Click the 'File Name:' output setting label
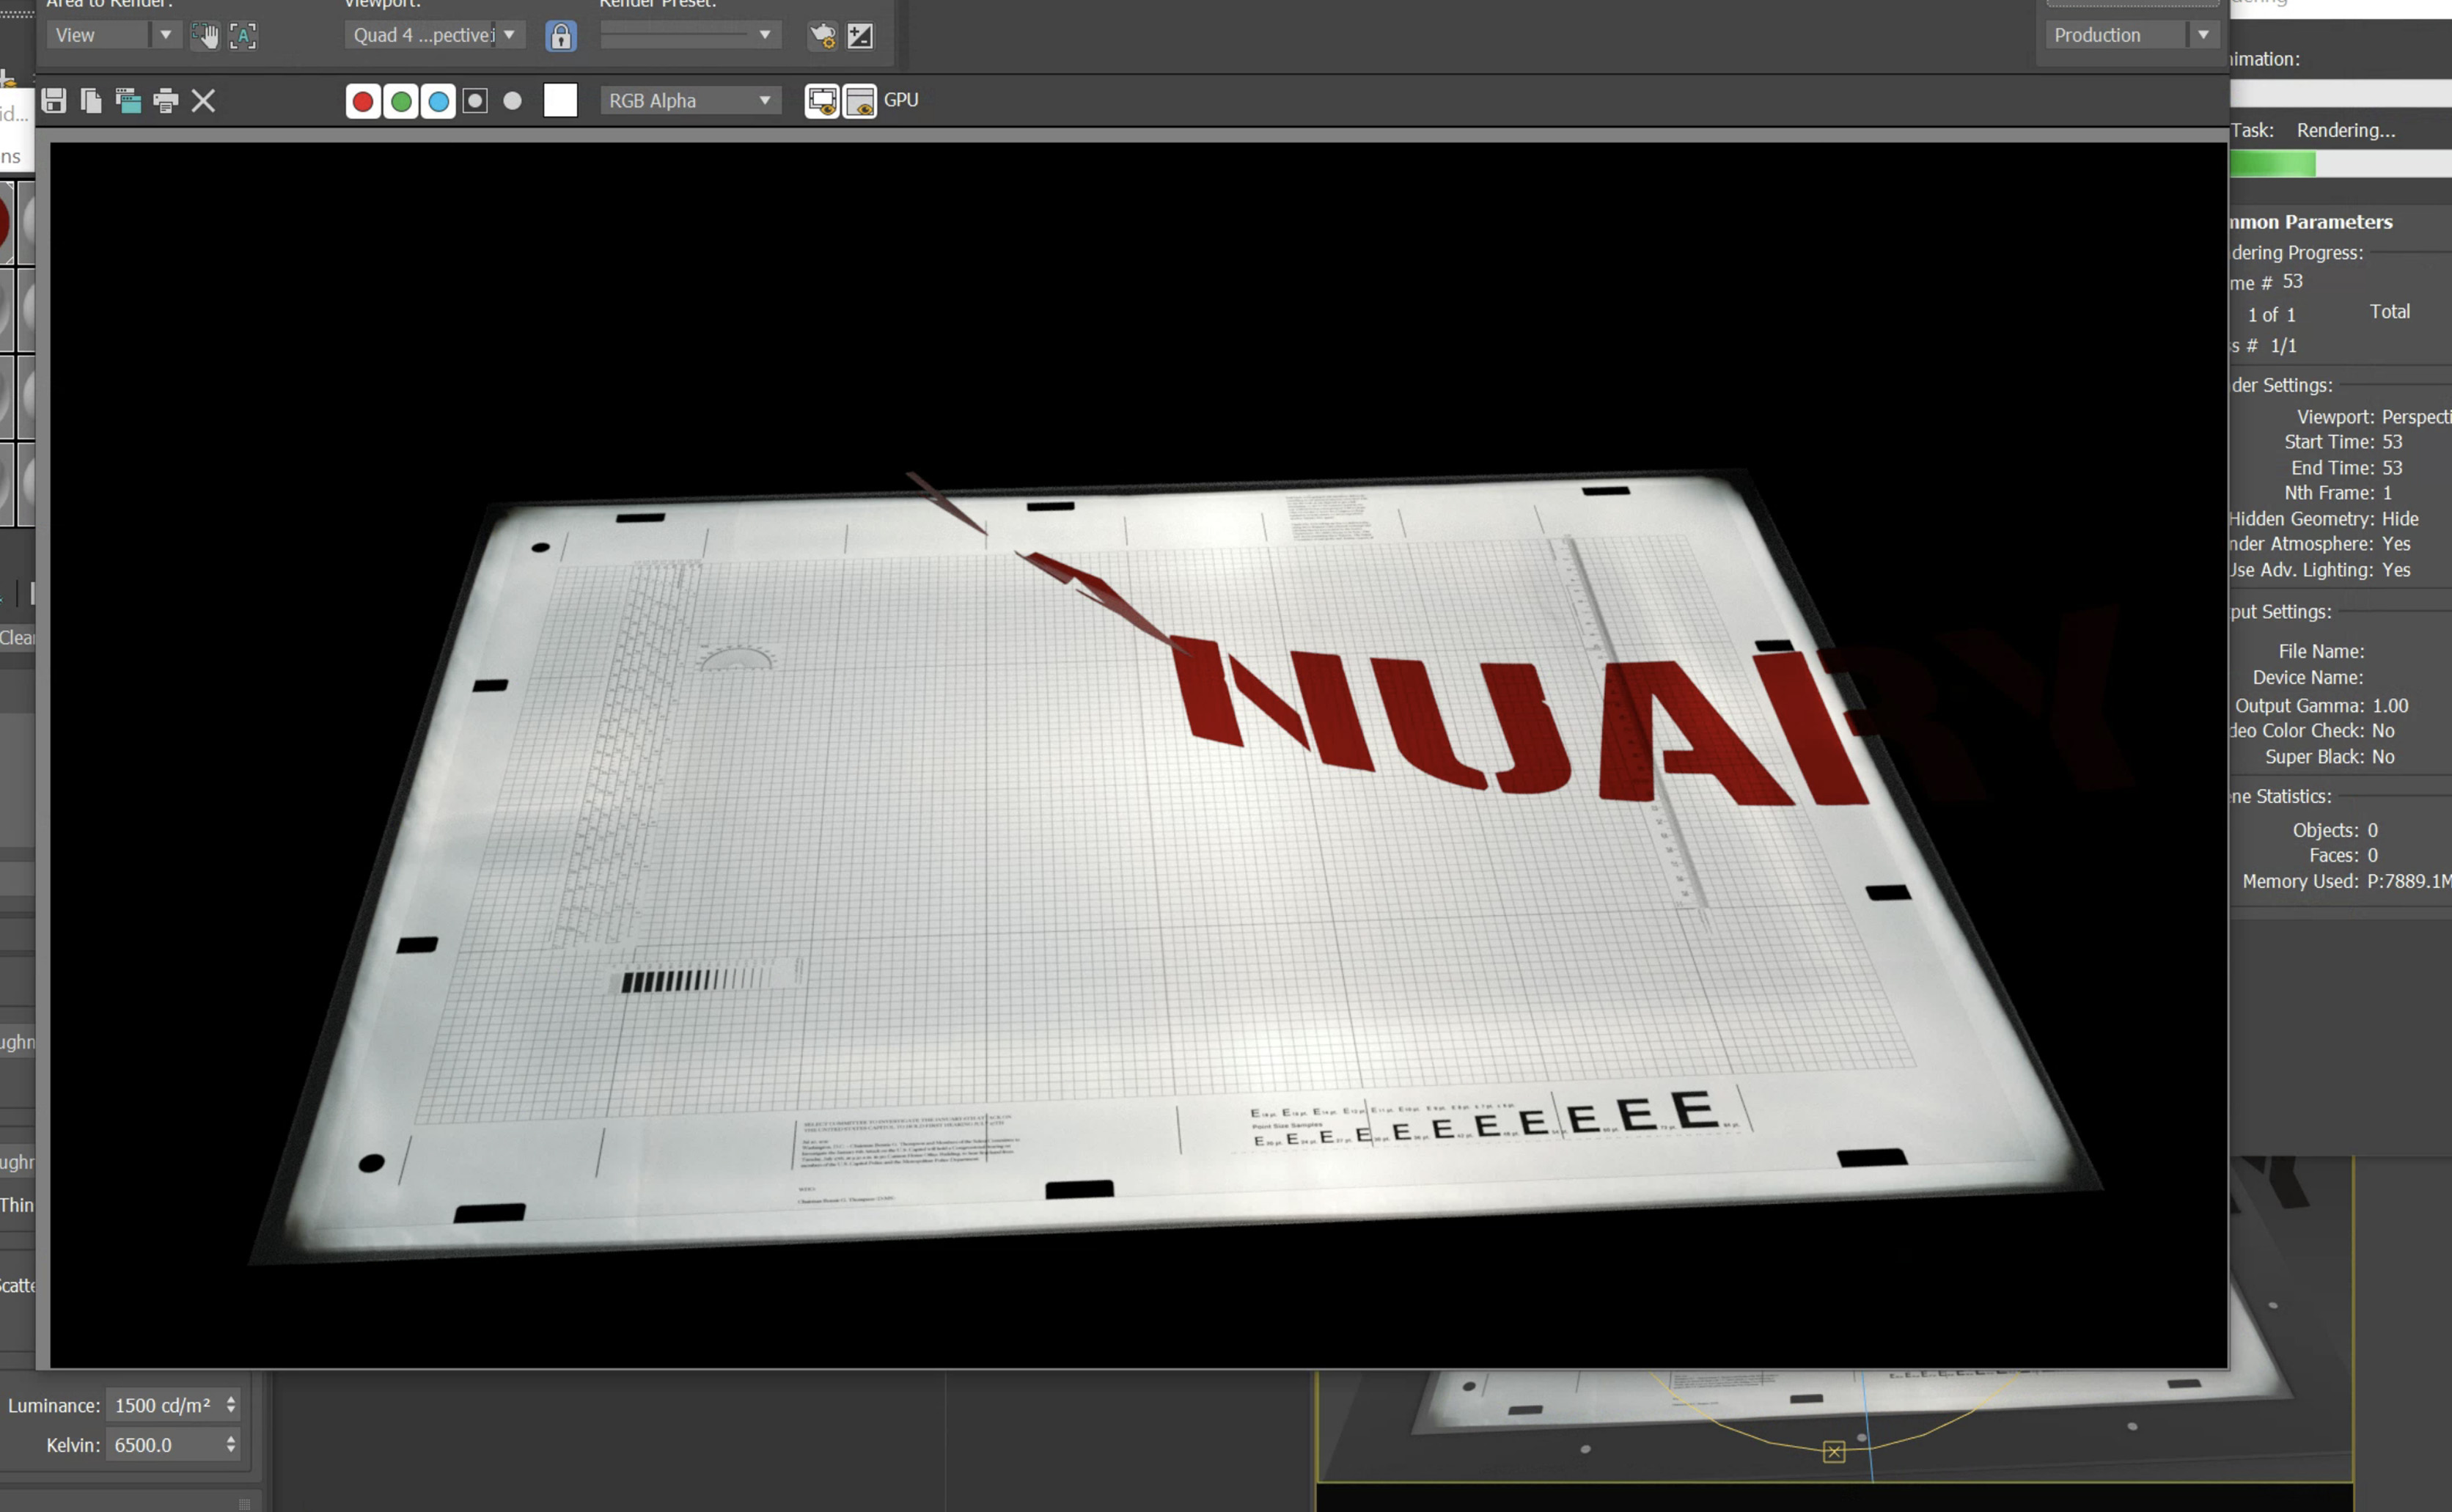 pos(2321,652)
